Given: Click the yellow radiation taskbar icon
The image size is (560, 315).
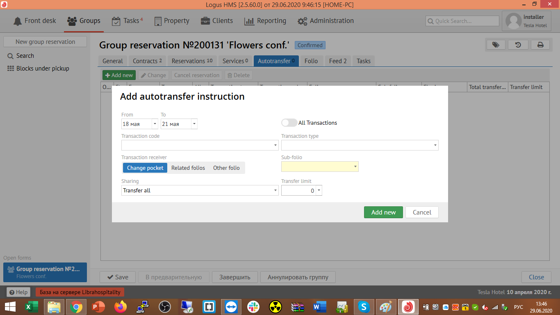Looking at the screenshot, I should pyautogui.click(x=275, y=306).
